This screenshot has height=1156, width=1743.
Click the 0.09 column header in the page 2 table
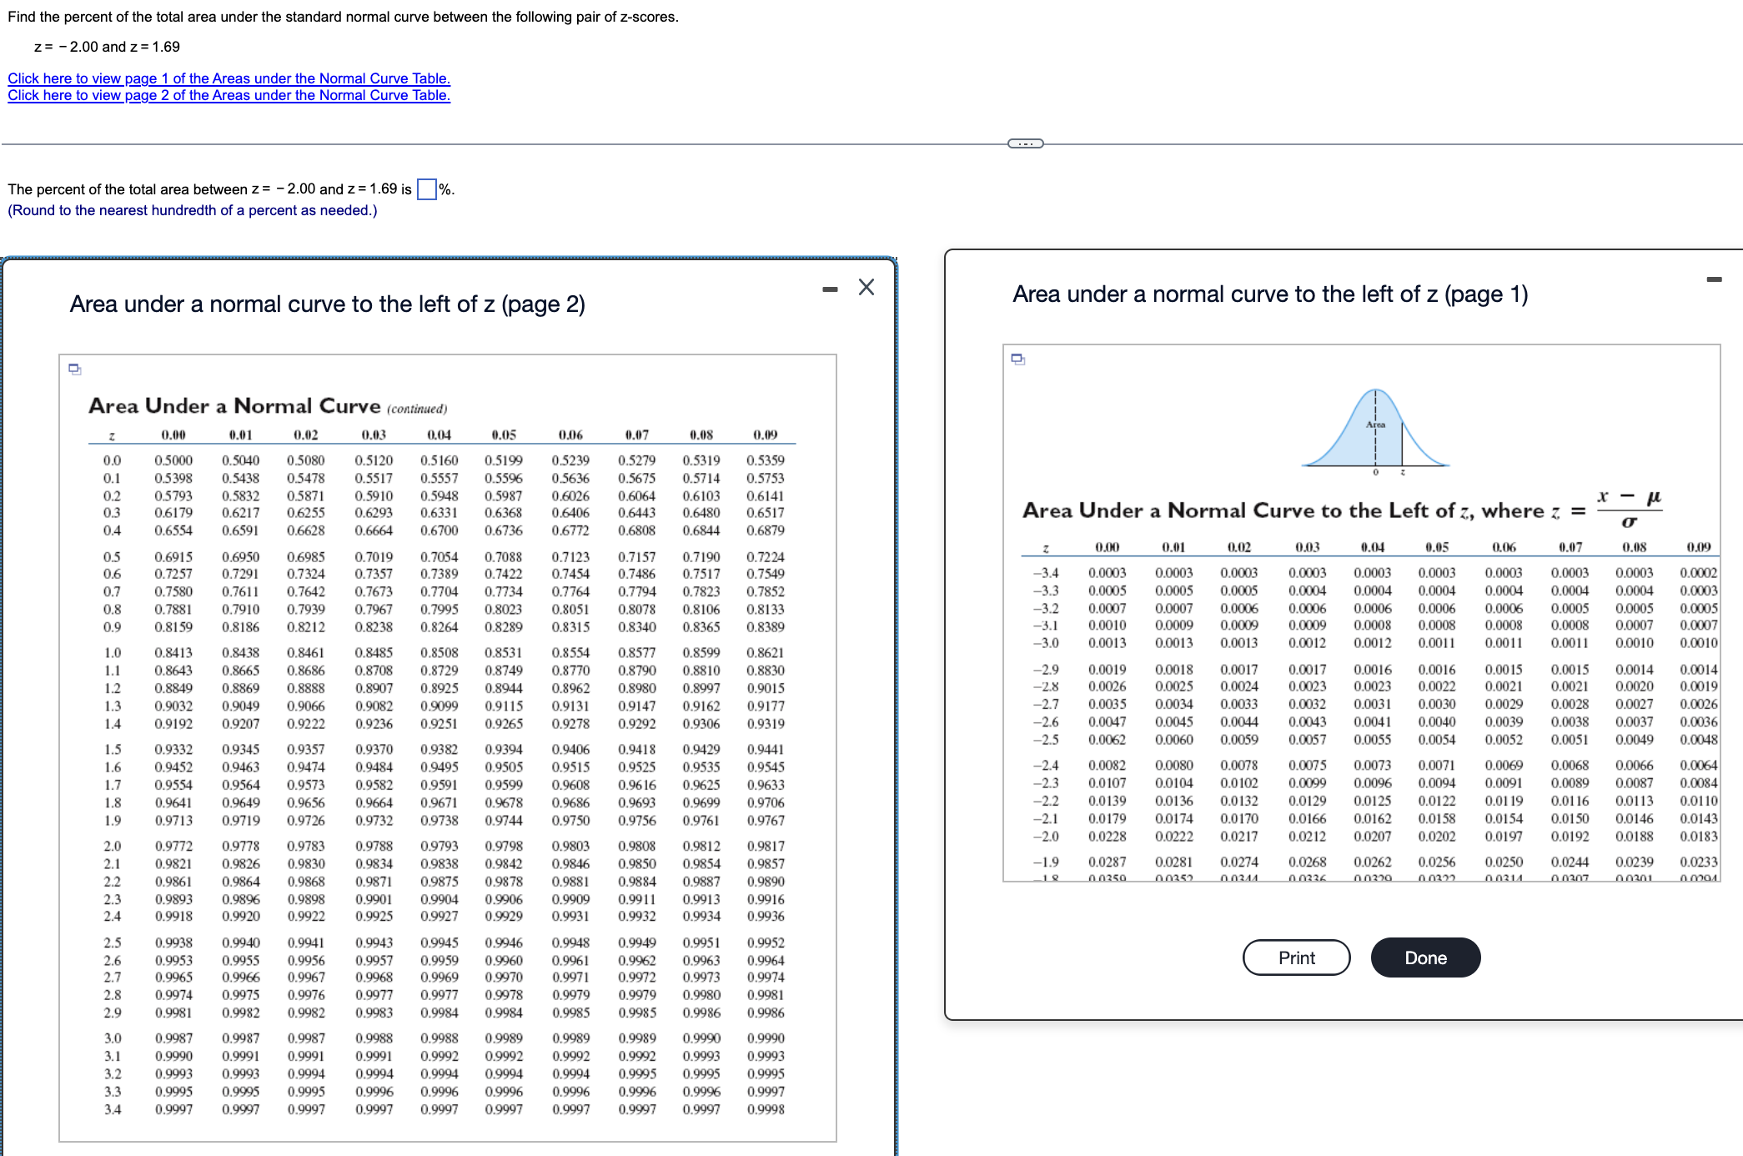point(765,435)
